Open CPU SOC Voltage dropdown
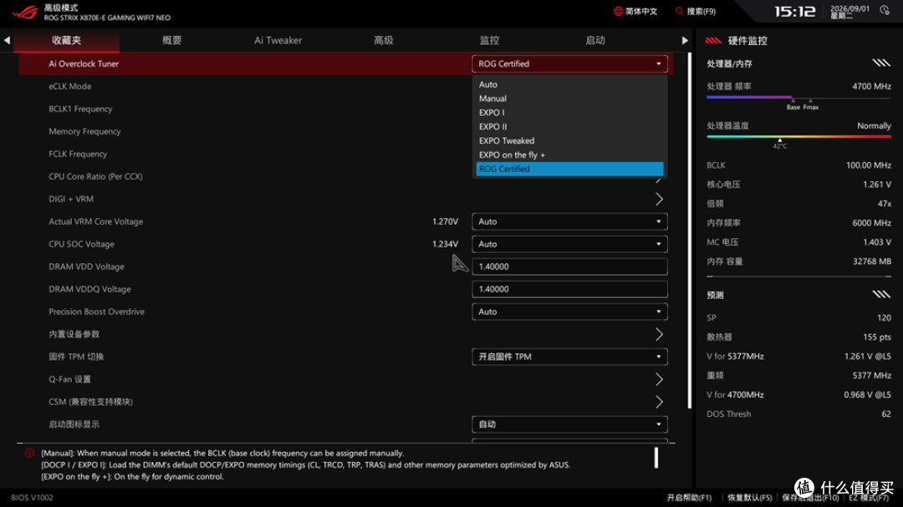The width and height of the screenshot is (903, 507). (x=569, y=244)
